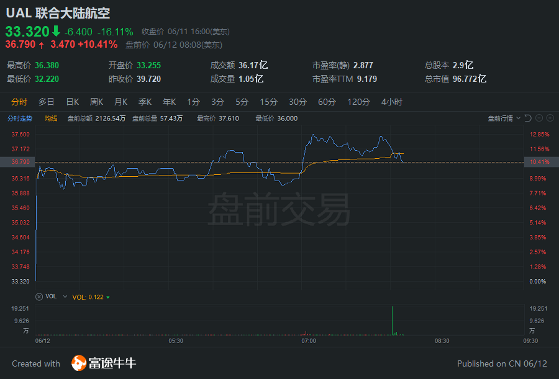This screenshot has width=559, height=379.
Task: Toggle the 均线 average line legend
Action: [x=51, y=118]
